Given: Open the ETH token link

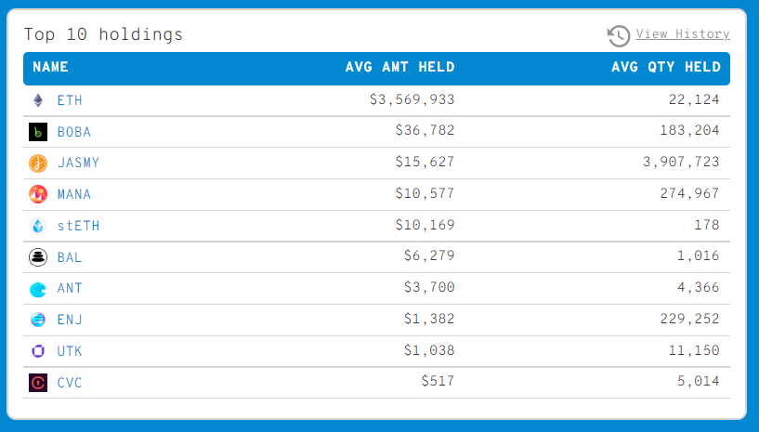Looking at the screenshot, I should click(x=70, y=100).
